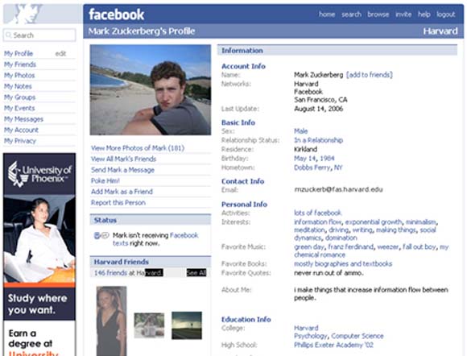This screenshot has height=356, width=467.
Task: Click meditation interest link
Action: click(309, 230)
